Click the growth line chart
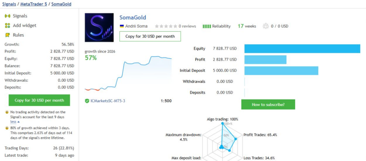The image size is (366, 161). [x=128, y=74]
